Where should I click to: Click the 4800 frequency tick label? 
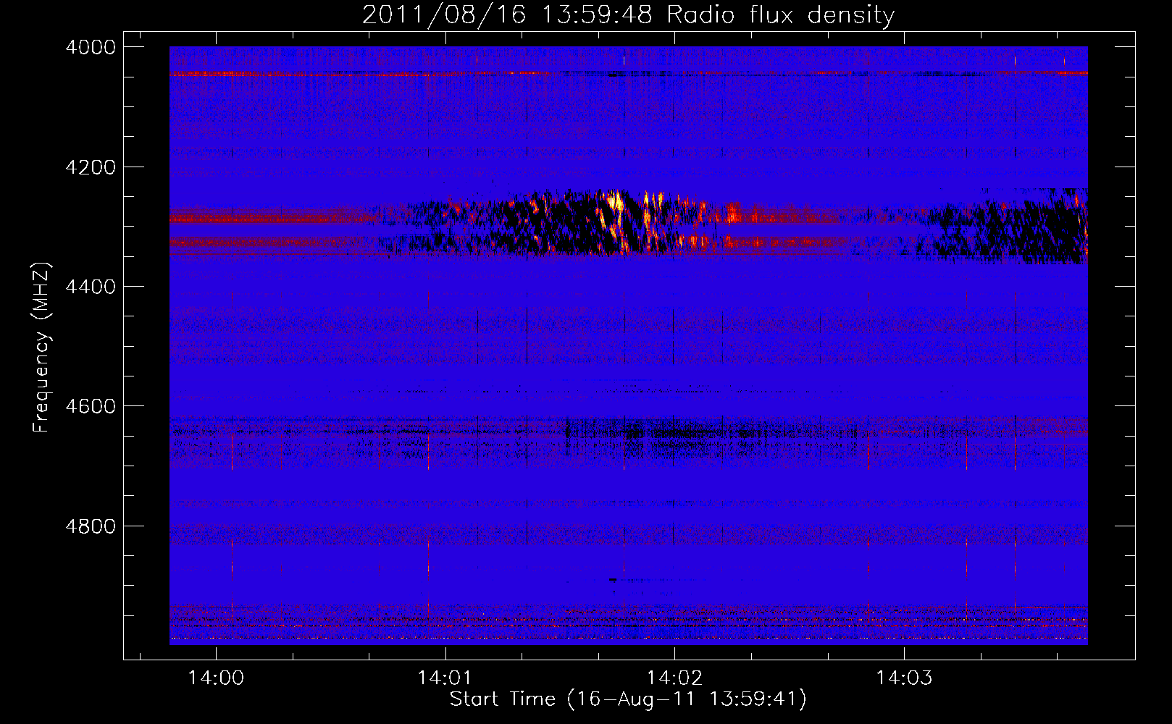[x=91, y=526]
